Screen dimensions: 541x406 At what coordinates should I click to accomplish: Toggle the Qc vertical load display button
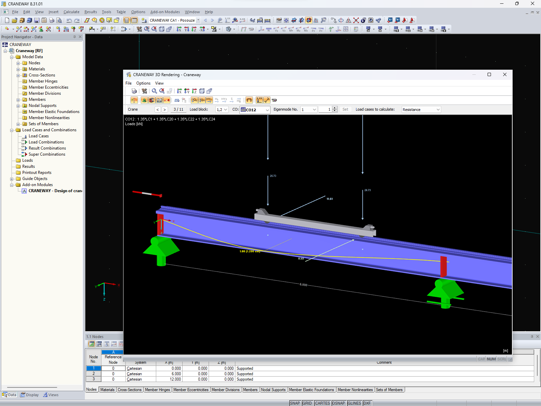click(x=194, y=100)
